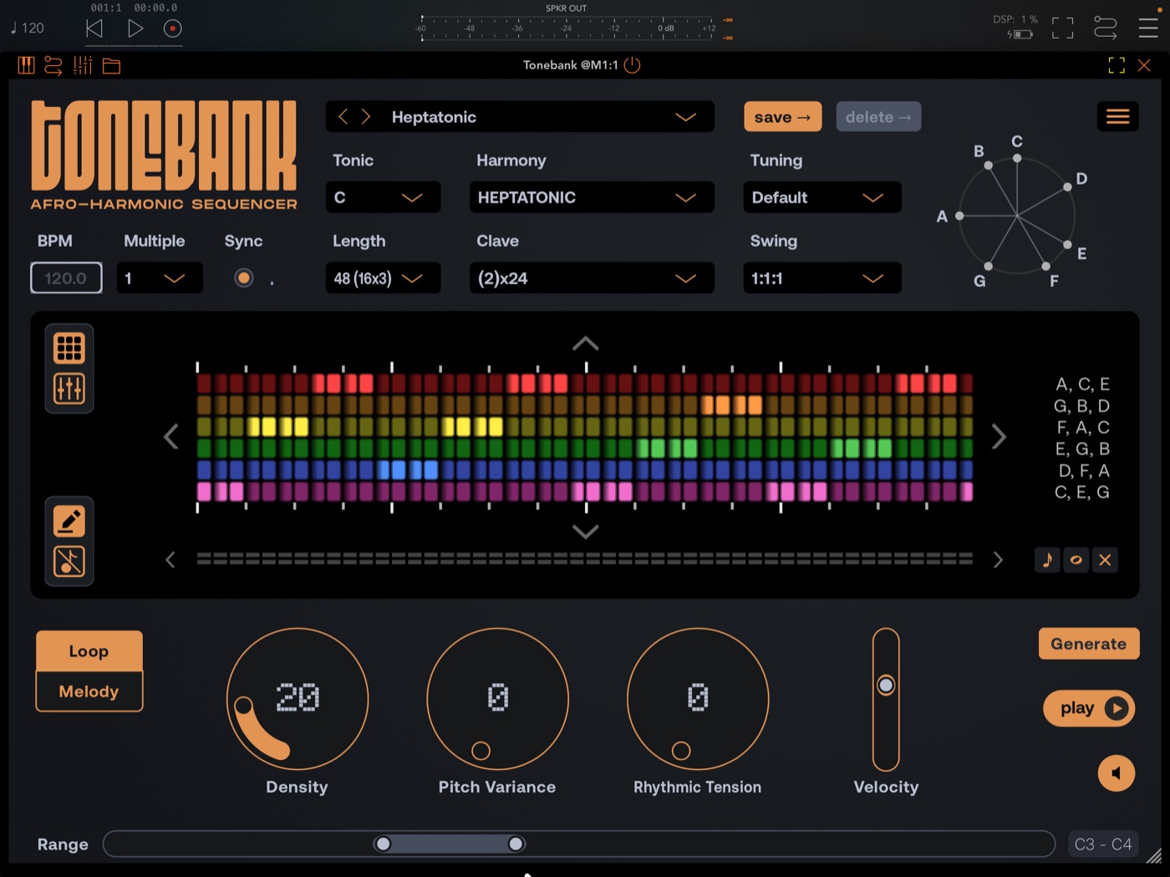1170x877 pixels.
Task: Click the A, C, E chord label
Action: point(1083,385)
